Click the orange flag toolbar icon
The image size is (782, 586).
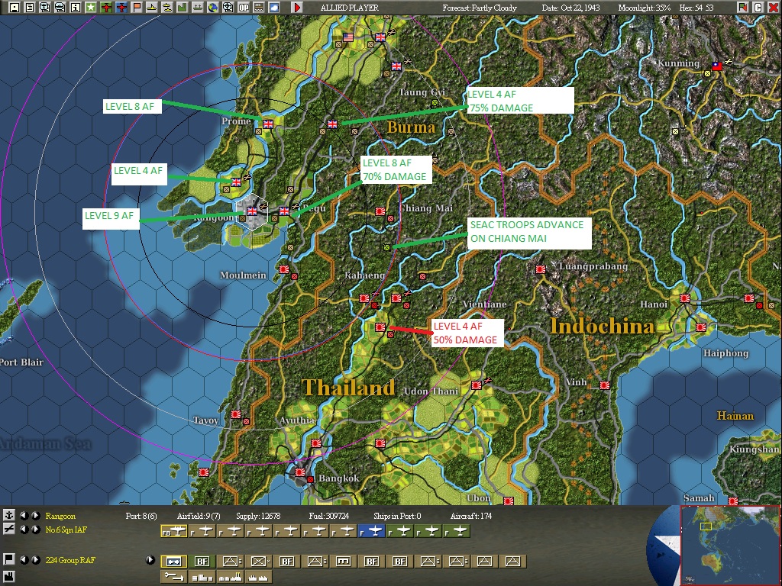click(136, 8)
